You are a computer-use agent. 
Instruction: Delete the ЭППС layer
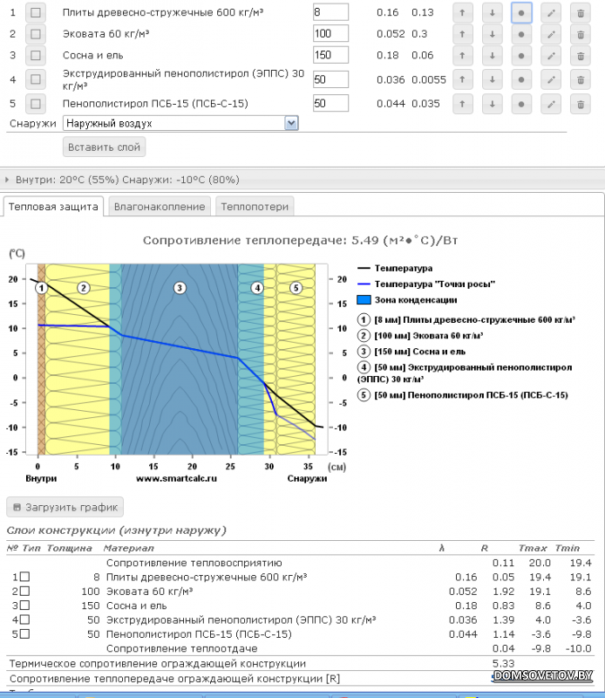click(581, 79)
